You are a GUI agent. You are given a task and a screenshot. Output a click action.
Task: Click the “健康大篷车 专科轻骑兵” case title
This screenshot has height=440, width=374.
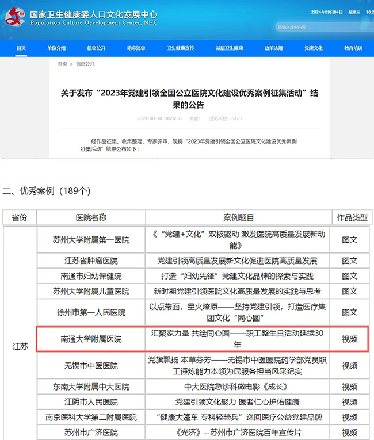coord(239,417)
